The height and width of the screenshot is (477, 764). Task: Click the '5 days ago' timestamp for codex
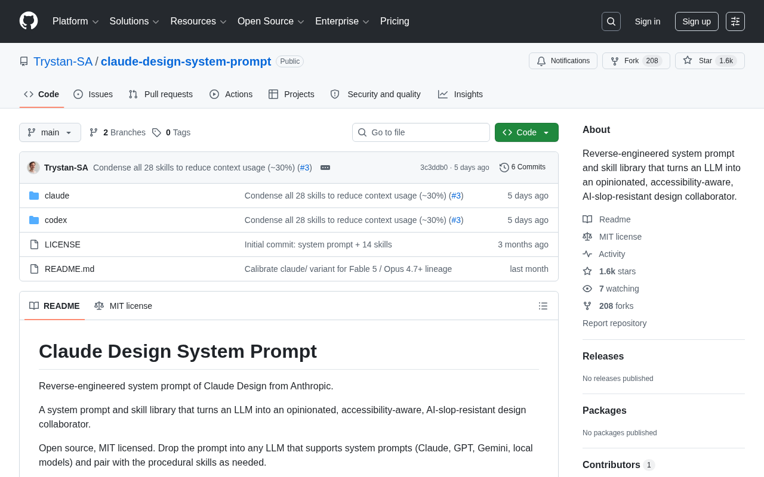pyautogui.click(x=528, y=220)
